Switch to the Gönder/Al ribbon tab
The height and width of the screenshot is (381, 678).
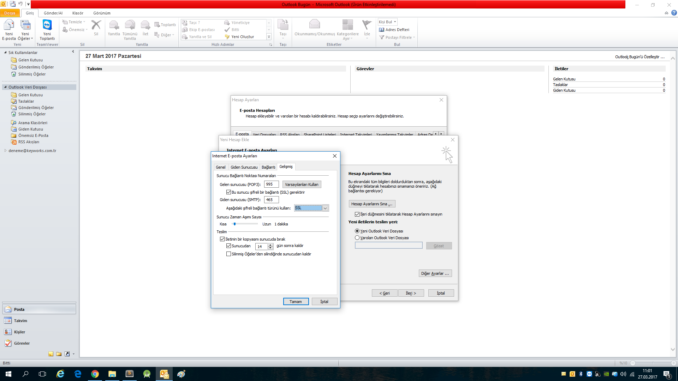pyautogui.click(x=53, y=13)
